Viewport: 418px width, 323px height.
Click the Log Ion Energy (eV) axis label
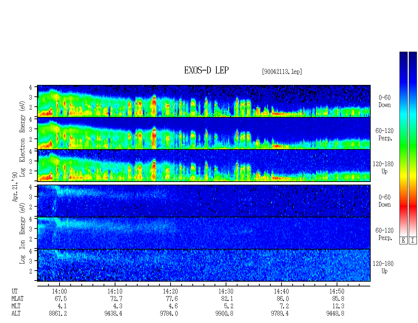pos(22,233)
